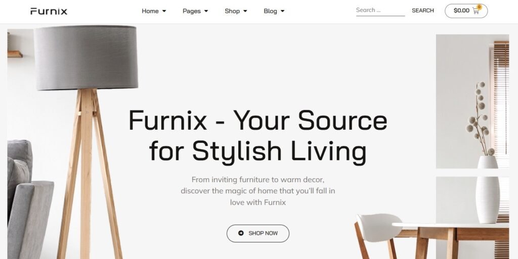Viewport: 518px width, 259px height.
Task: Click the Furnix logo in header
Action: (x=49, y=11)
